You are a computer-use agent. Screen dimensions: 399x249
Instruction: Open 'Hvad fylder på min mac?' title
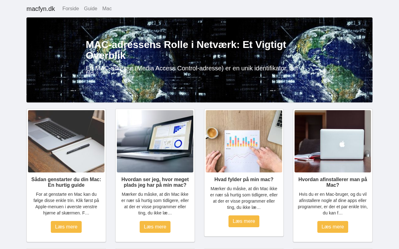pyautogui.click(x=244, y=180)
